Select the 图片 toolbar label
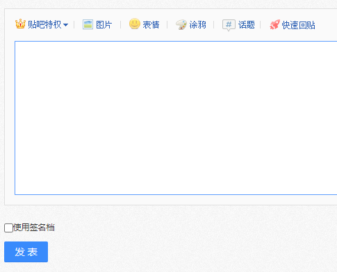The image size is (337, 272). [104, 25]
